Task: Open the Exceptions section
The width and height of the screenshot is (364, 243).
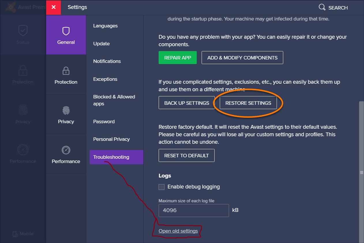Action: [x=105, y=79]
